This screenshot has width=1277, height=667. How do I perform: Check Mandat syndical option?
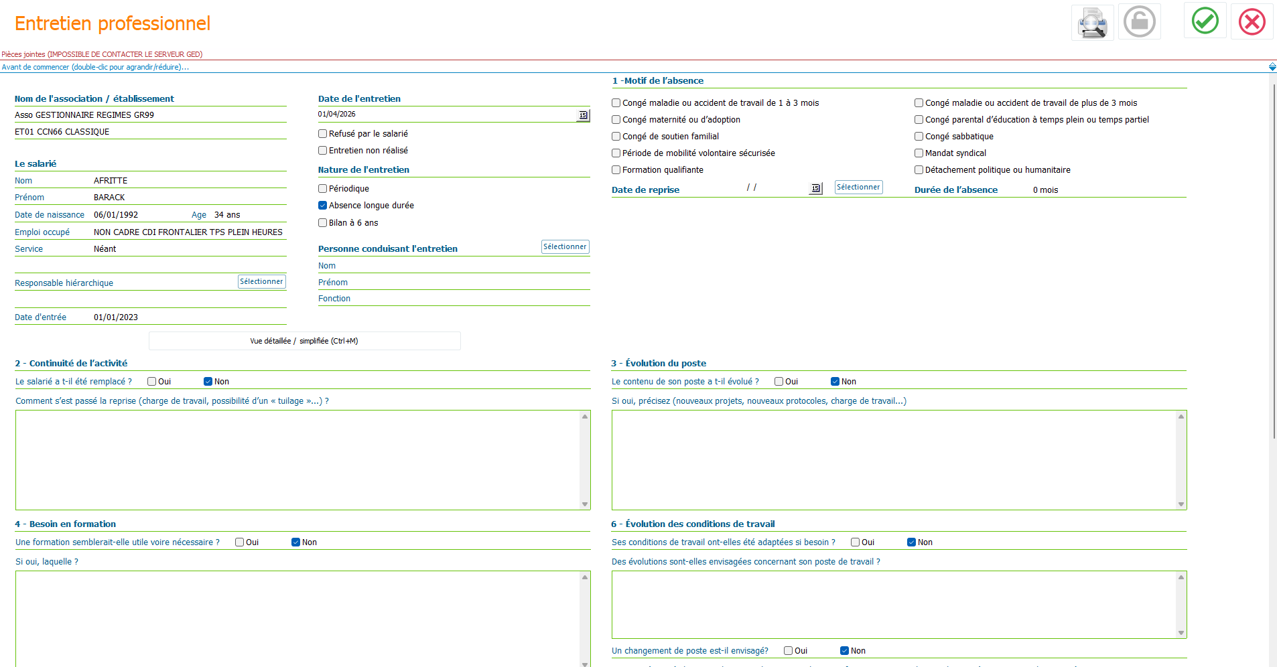point(919,153)
